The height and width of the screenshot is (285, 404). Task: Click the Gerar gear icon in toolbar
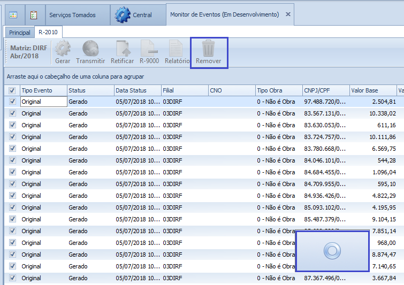point(63,49)
